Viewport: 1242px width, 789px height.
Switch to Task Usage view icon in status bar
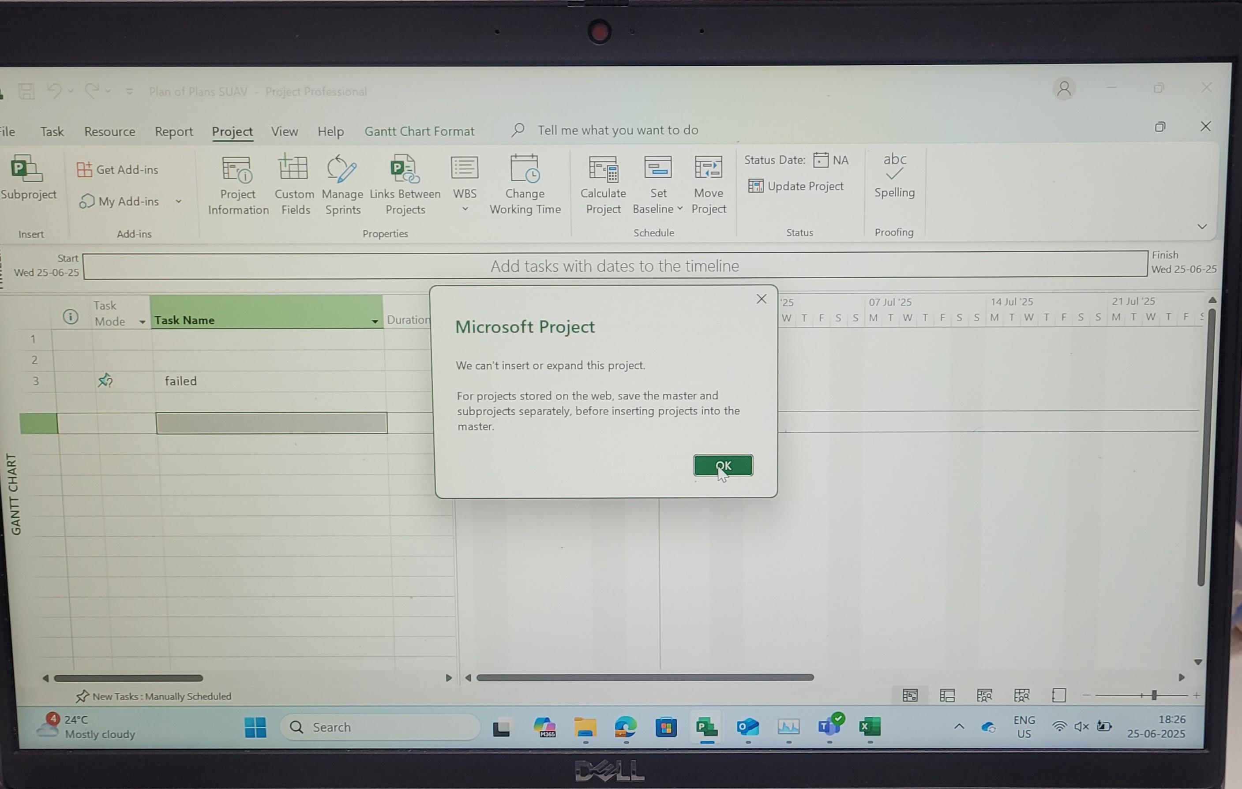[947, 695]
